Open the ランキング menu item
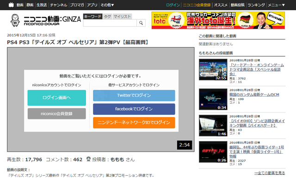Viewport: 296px width, 179px height. 256,5
